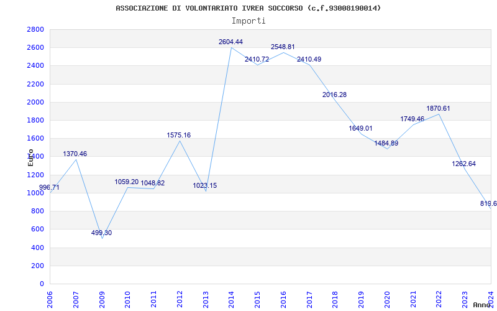Click the x-axis year label 2023
Screen dimensions: 497x311
click(x=465, y=299)
